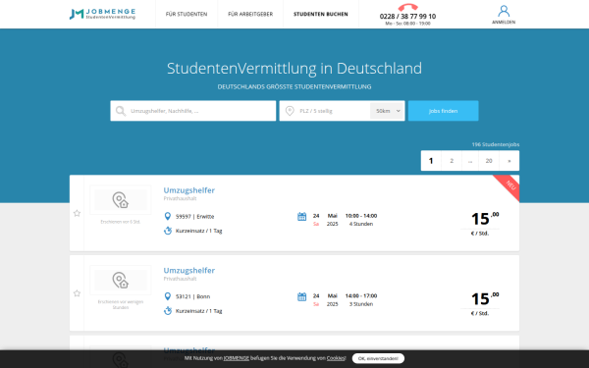Focus the job keyword search field

(x=193, y=111)
